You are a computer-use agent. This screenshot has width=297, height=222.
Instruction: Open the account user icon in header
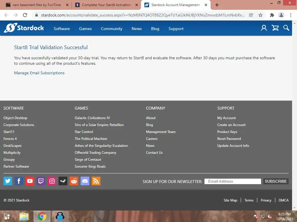[264, 28]
